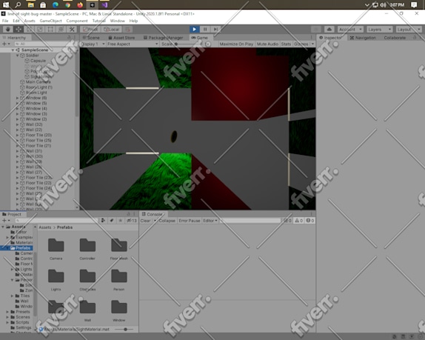Click the Play button

click(x=194, y=30)
